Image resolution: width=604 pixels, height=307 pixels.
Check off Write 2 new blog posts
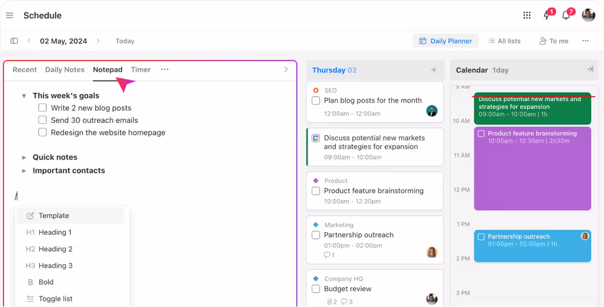pos(43,108)
